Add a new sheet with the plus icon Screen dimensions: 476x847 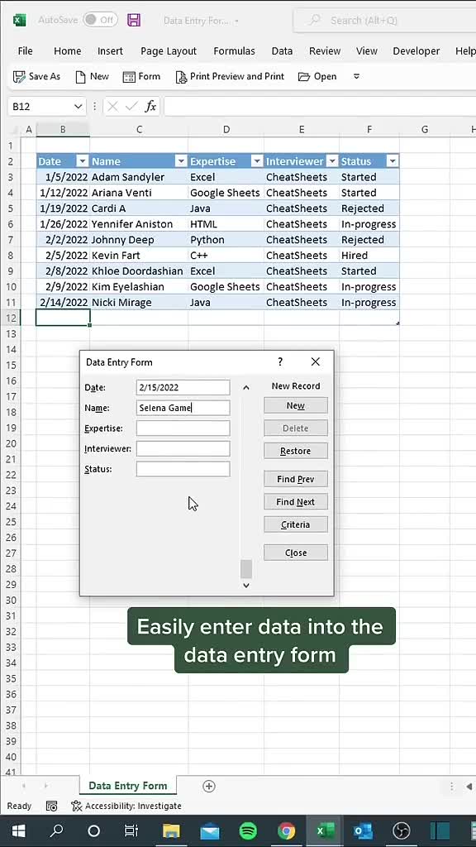pyautogui.click(x=209, y=786)
